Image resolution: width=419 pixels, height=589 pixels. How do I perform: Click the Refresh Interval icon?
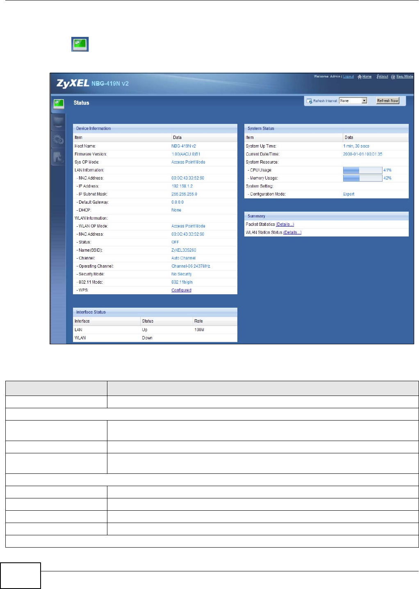(x=310, y=101)
